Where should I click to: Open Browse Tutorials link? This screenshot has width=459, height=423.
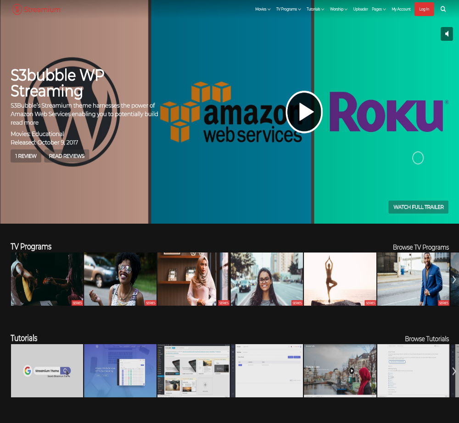(x=427, y=339)
